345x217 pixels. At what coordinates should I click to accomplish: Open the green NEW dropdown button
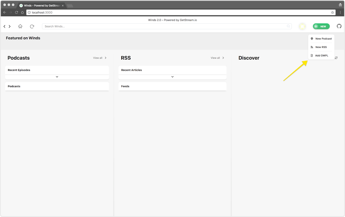[x=321, y=26]
